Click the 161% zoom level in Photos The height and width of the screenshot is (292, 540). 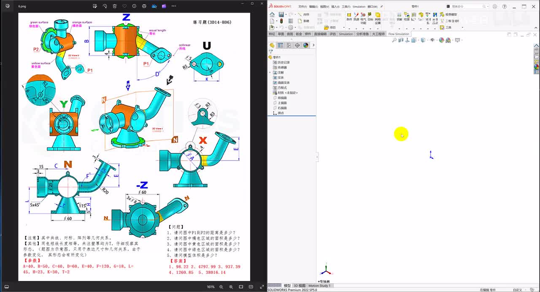tap(211, 287)
